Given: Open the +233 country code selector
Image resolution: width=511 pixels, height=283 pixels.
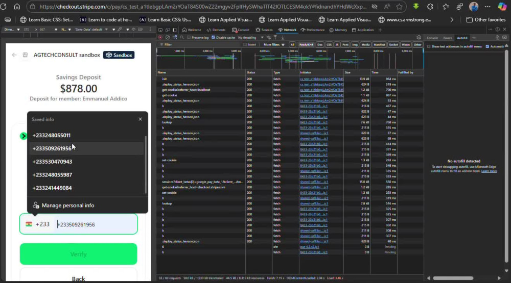Looking at the screenshot, I should coord(38,224).
